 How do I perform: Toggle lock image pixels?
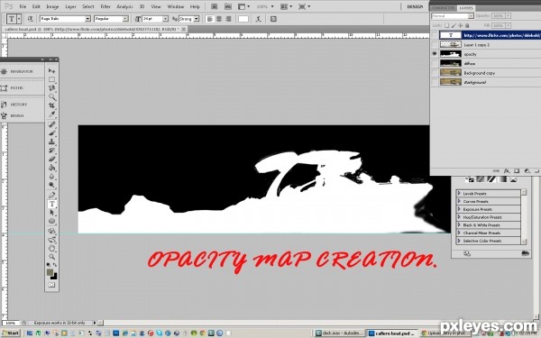tap(454, 25)
